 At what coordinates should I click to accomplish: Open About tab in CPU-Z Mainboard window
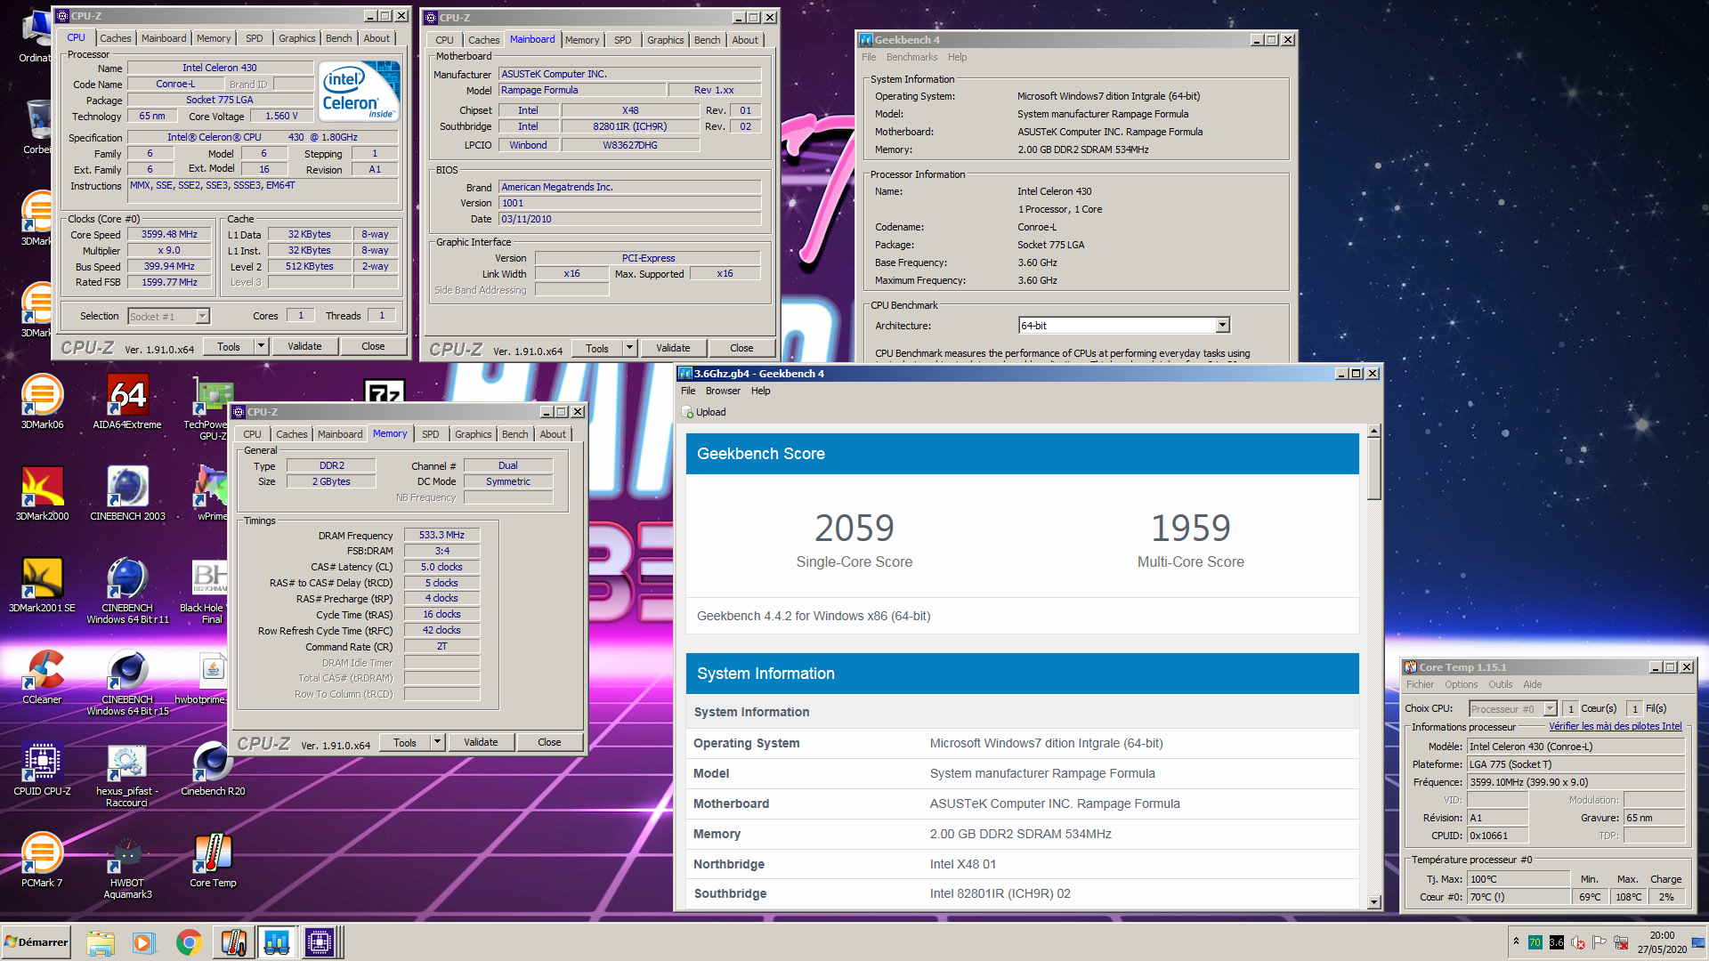[x=745, y=40]
